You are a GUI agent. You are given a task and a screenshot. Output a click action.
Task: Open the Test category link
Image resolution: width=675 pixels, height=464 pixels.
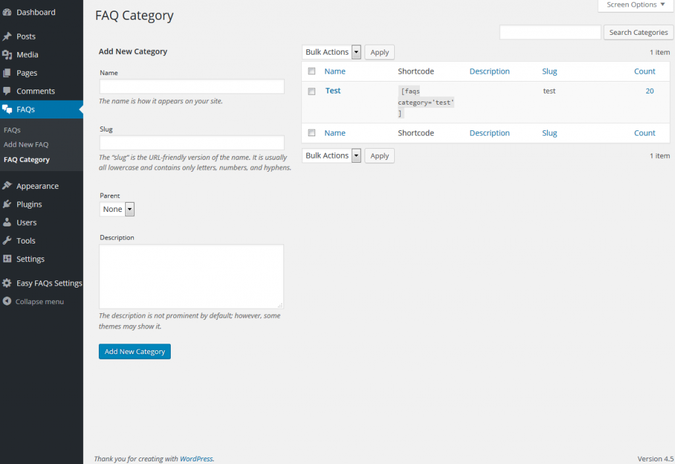(333, 91)
